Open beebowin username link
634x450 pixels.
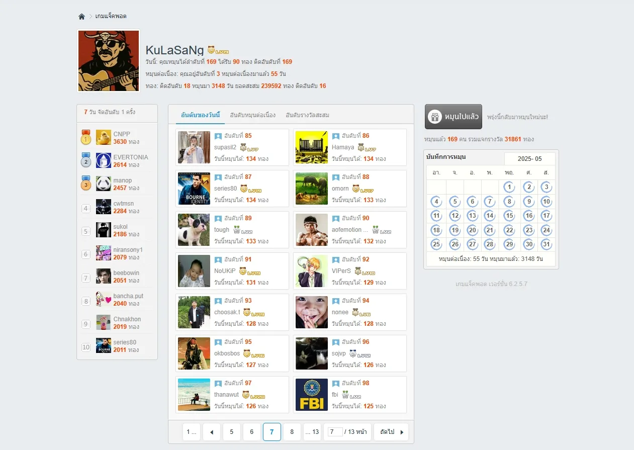pos(127,273)
